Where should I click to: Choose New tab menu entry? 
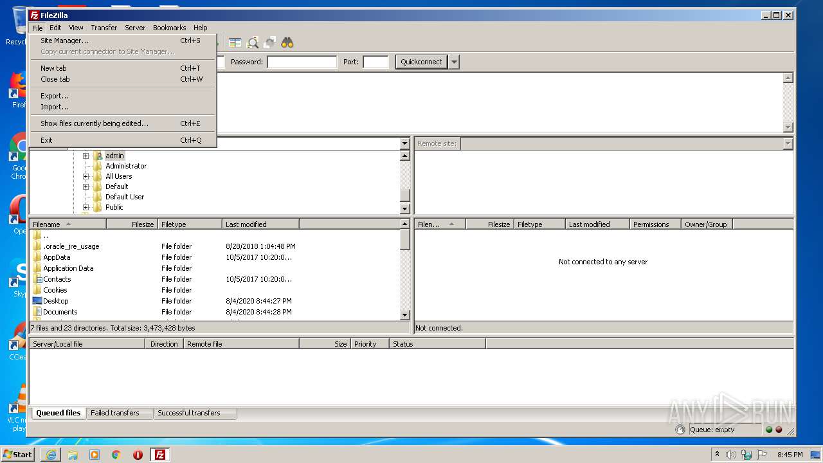coord(123,68)
